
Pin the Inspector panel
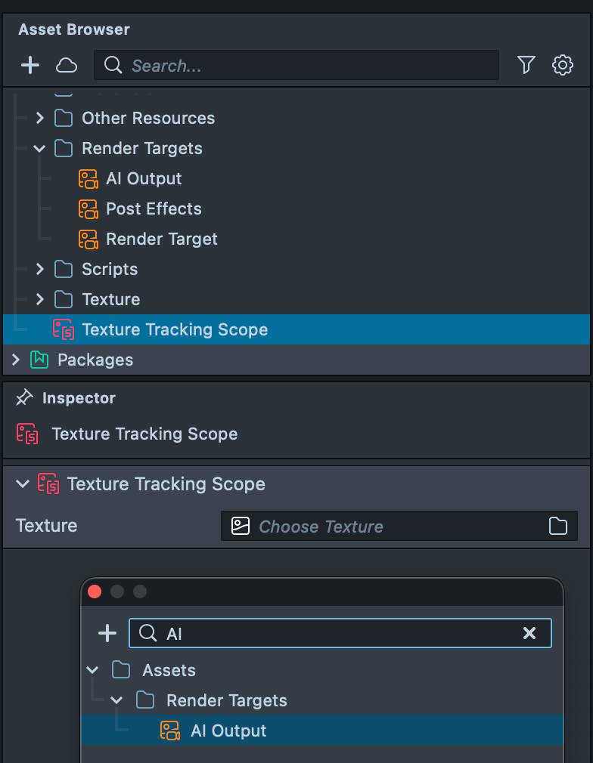coord(25,397)
